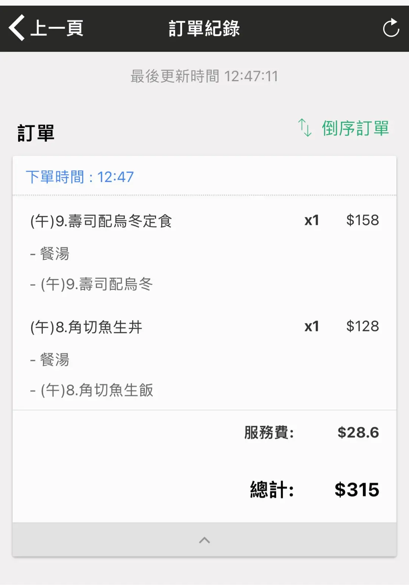This screenshot has height=585, width=409.
Task: Go back via 上一頁 label
Action: pyautogui.click(x=57, y=28)
